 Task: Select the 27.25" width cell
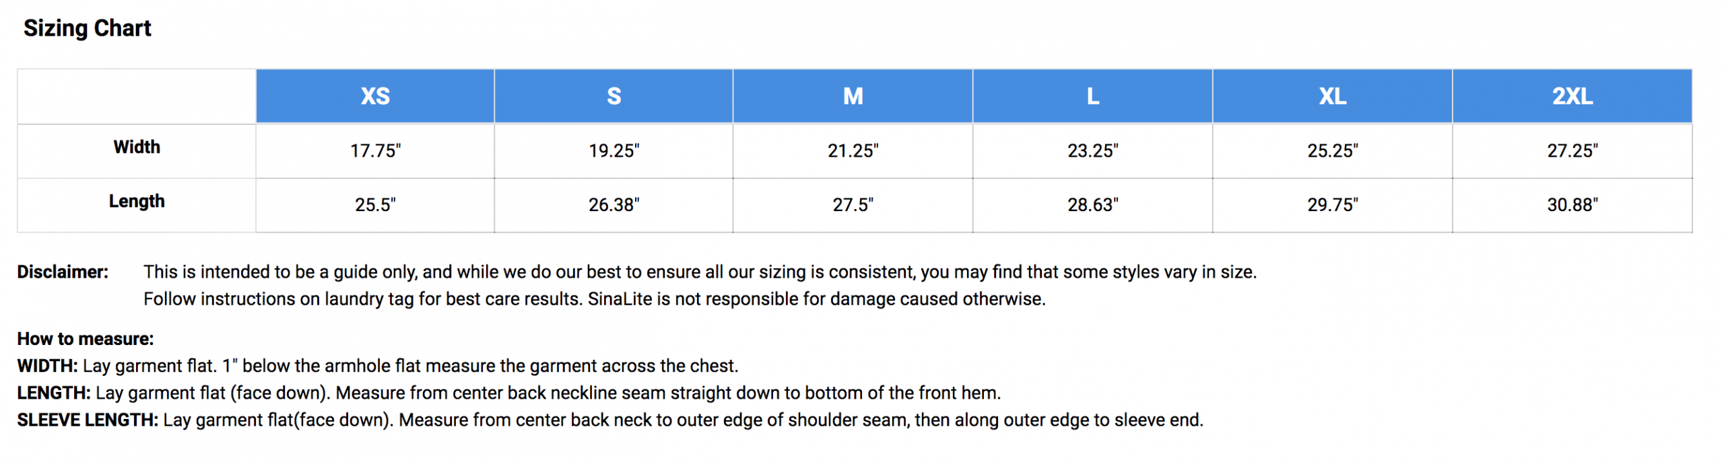coord(1572,151)
